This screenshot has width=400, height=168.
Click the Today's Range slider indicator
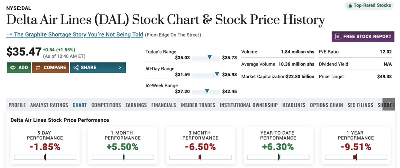209,58
